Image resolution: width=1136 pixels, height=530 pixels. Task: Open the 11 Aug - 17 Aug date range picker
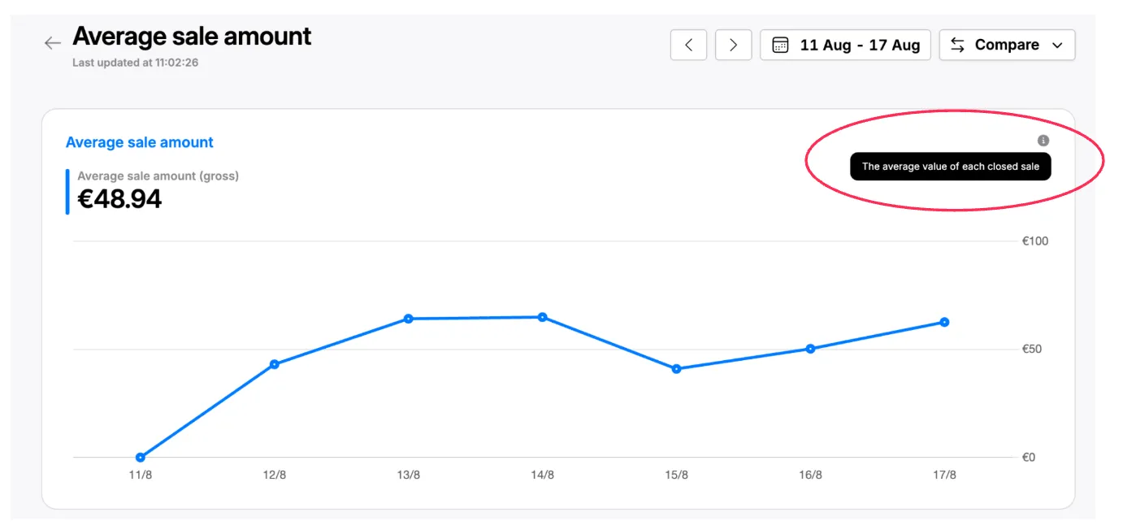coord(845,45)
